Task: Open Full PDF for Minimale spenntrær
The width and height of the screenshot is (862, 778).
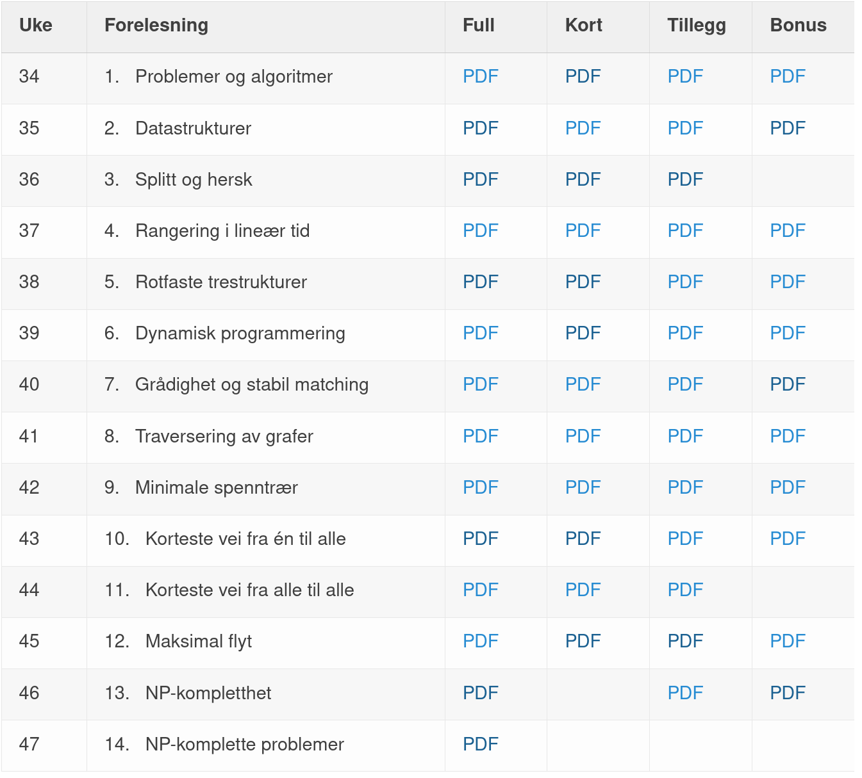Action: tap(480, 487)
